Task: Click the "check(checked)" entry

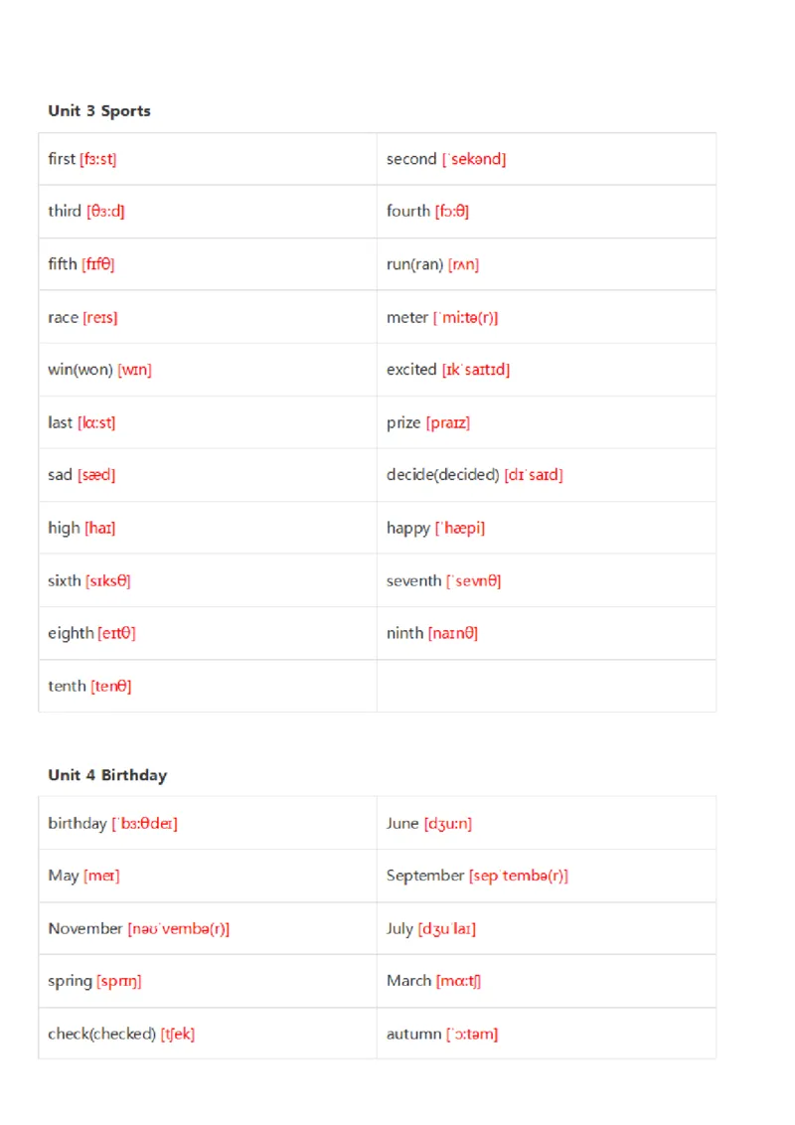Action: tap(101, 1034)
